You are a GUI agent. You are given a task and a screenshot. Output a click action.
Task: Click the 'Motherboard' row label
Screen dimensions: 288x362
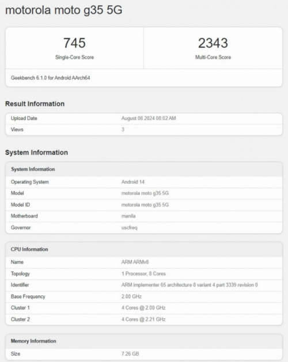(x=24, y=216)
